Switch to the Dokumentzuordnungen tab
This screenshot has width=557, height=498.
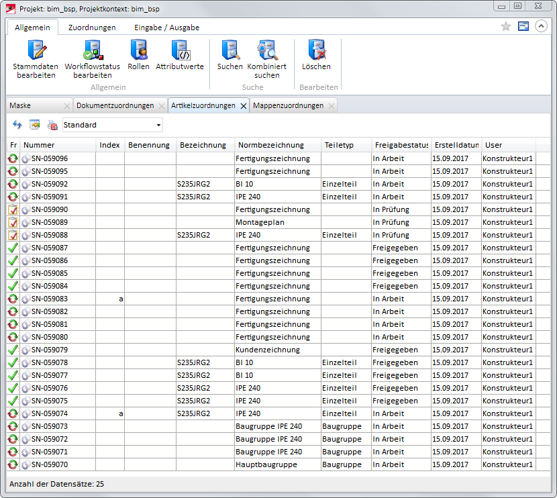115,105
